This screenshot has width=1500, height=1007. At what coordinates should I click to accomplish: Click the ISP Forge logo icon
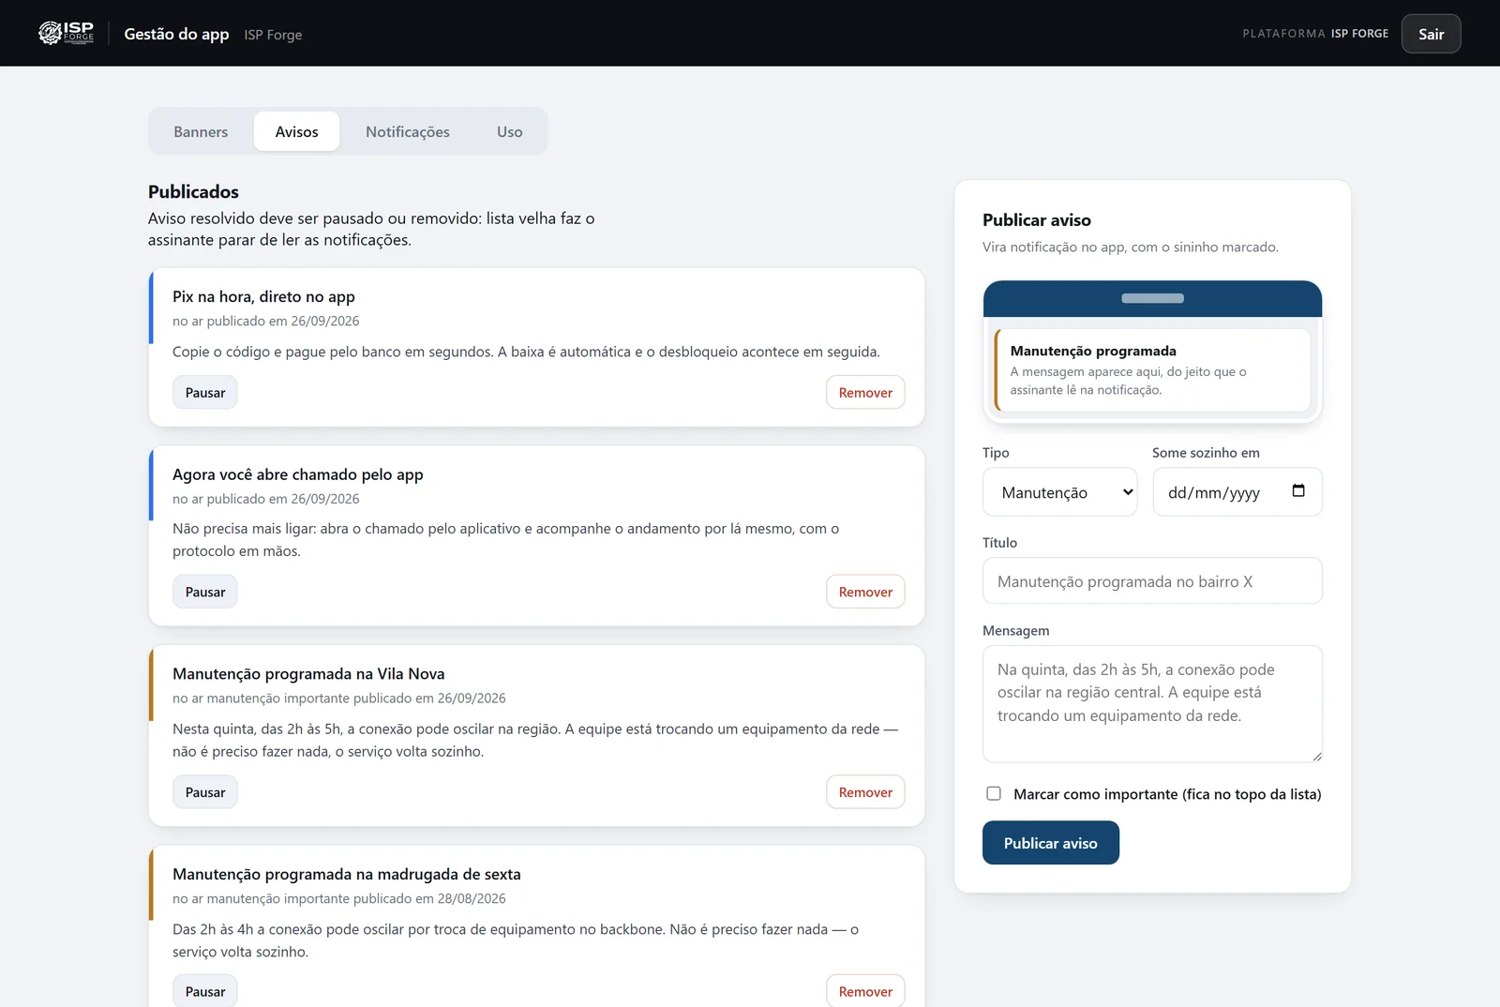(x=66, y=33)
